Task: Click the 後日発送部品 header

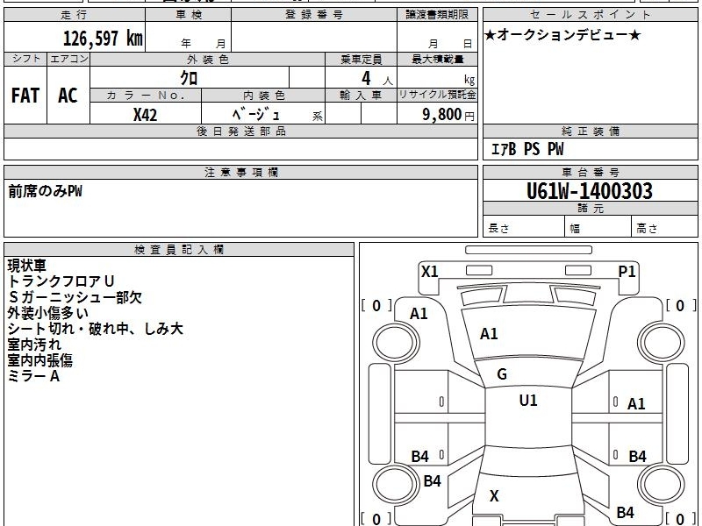Action: (x=240, y=131)
